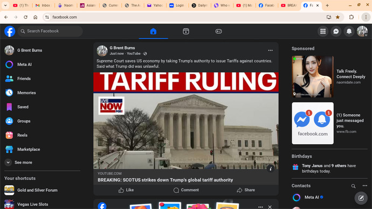Click the post author avatar

pos(102,51)
